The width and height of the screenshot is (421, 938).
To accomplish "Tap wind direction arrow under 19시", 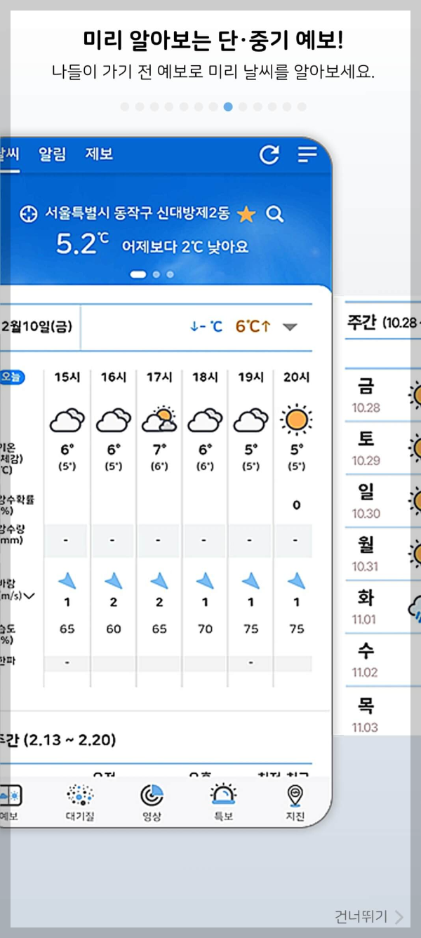I will pos(250,580).
